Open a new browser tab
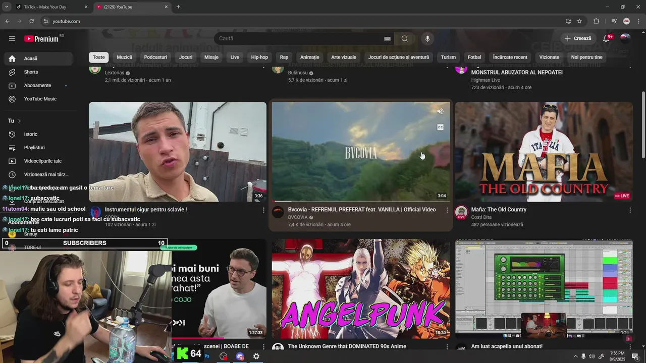Screen dimensions: 646x363 pos(178,7)
